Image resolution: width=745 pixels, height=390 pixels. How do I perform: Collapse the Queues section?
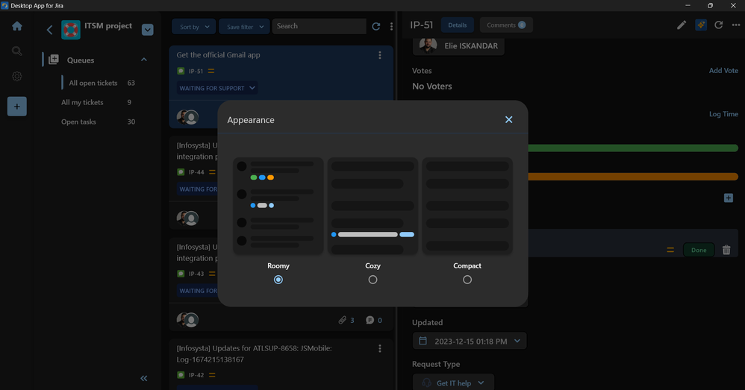(144, 60)
